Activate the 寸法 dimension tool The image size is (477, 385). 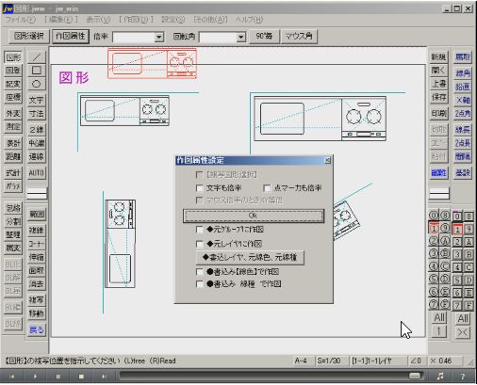pyautogui.click(x=37, y=113)
